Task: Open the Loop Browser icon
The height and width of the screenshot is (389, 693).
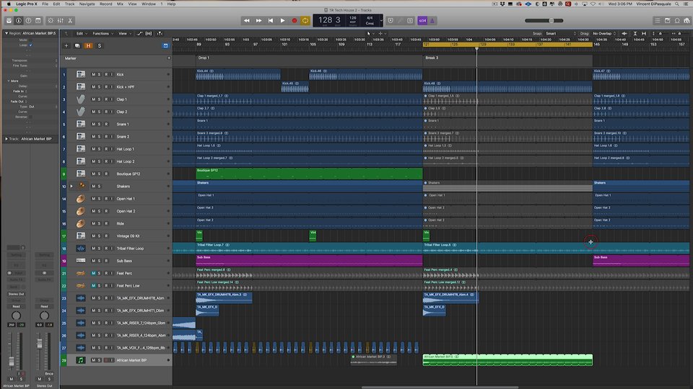Action: point(677,21)
